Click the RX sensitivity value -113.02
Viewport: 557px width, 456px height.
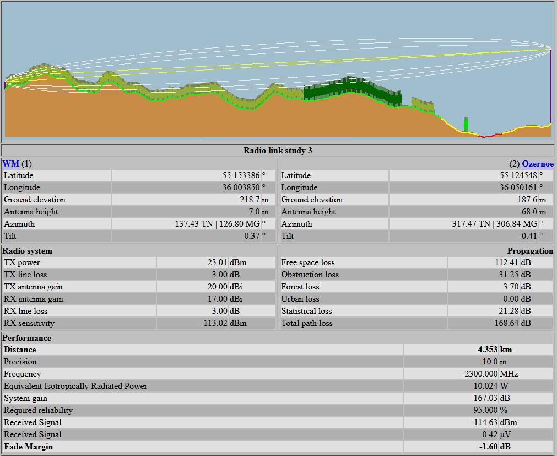(x=213, y=323)
